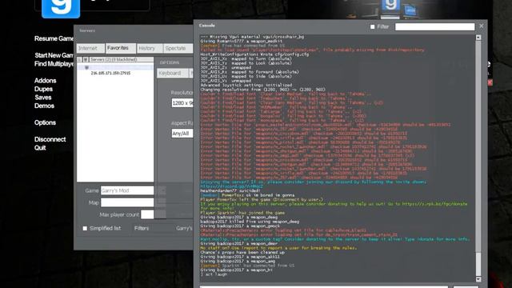This screenshot has width=512, height=288.
Task: Open the Dupes menu entry
Action: (x=43, y=89)
